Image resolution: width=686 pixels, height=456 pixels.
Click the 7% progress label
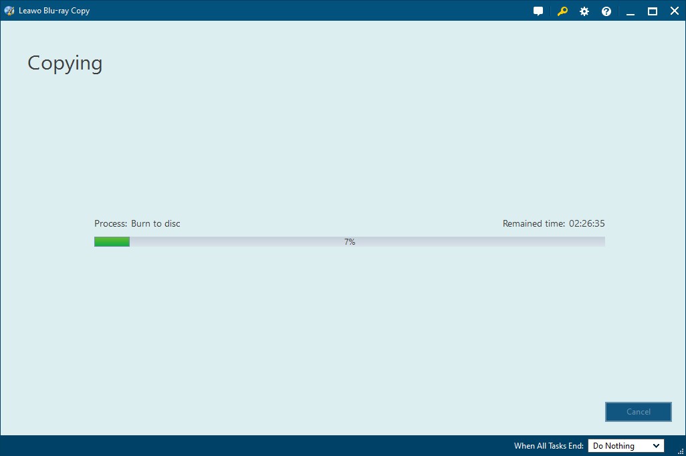[x=350, y=241]
